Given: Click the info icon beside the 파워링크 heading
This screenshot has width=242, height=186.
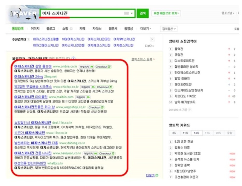Looking at the screenshot, I should (74, 58).
